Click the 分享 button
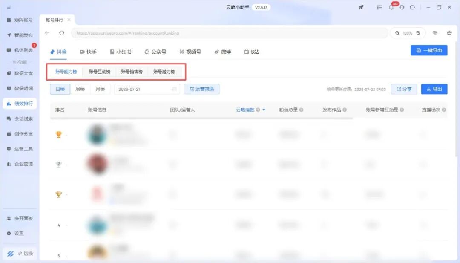Image resolution: width=460 pixels, height=263 pixels. coord(404,89)
